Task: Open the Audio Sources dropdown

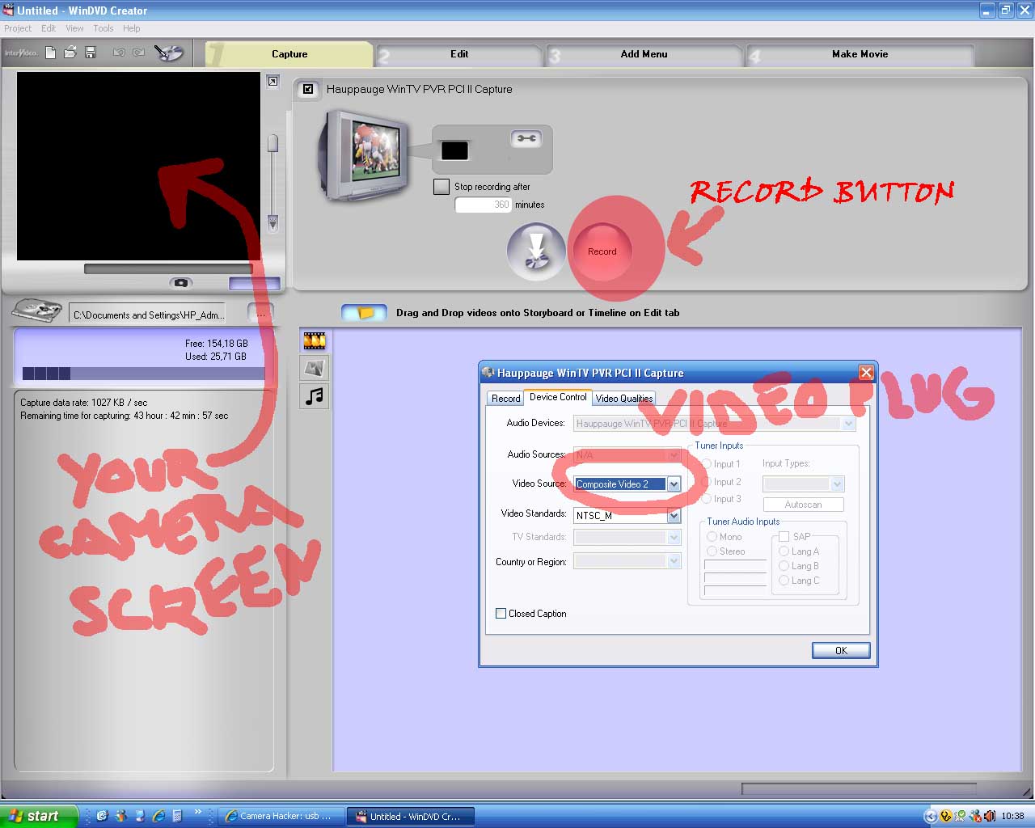Action: coord(674,454)
